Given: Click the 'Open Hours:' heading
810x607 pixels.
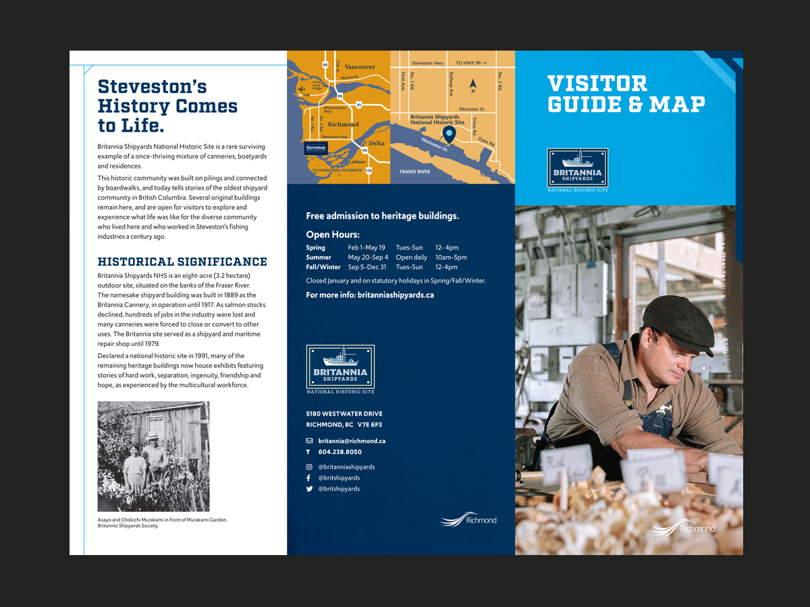Looking at the screenshot, I should coord(333,235).
